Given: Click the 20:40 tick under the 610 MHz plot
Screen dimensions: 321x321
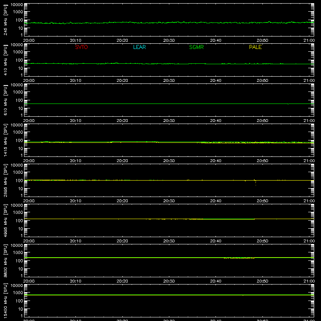Looking at the screenshot, I should coord(215,121).
